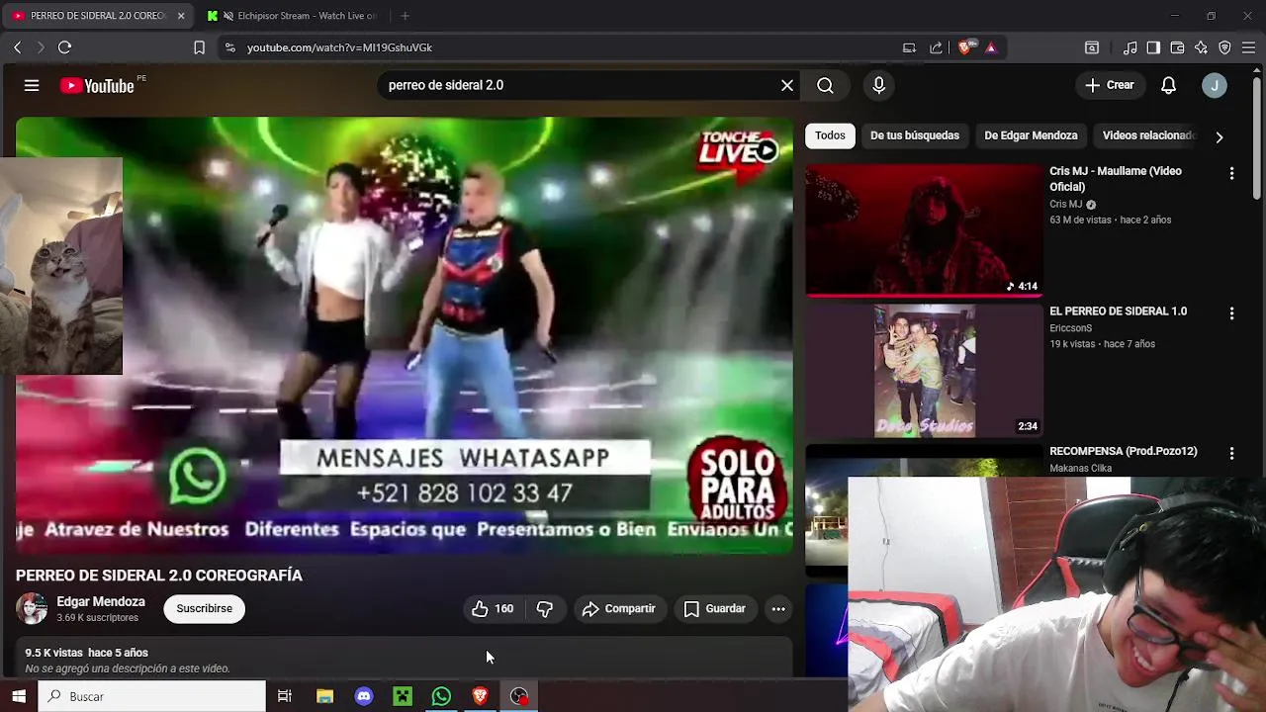Start voice search with microphone
1266x712 pixels.
(878, 86)
